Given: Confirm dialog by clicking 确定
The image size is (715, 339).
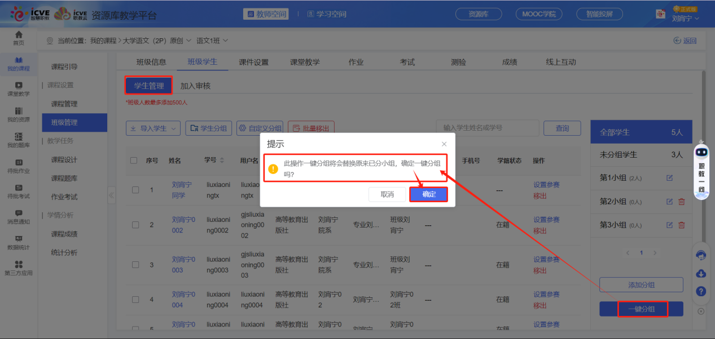Looking at the screenshot, I should [429, 194].
